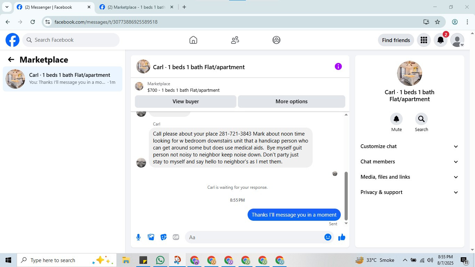Click the address bar URL
This screenshot has height=267, width=475.
pyautogui.click(x=106, y=22)
